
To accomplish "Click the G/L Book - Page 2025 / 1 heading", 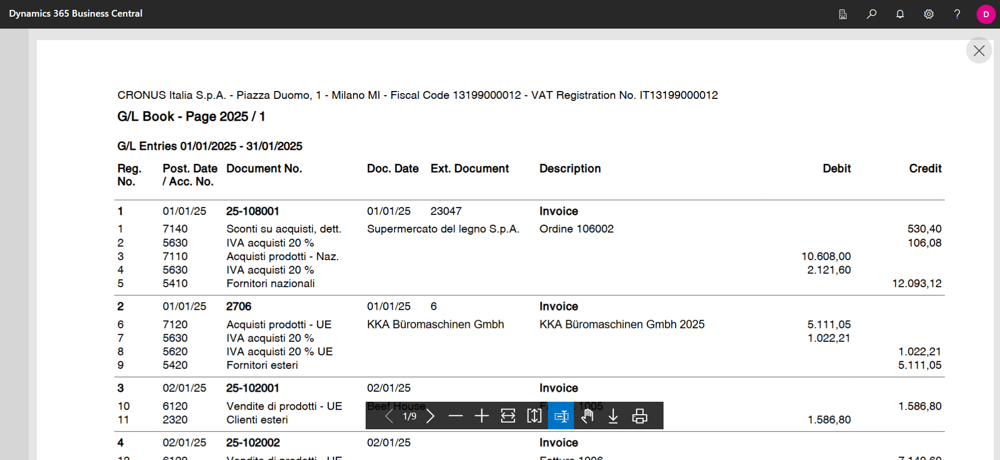I will click(x=191, y=117).
